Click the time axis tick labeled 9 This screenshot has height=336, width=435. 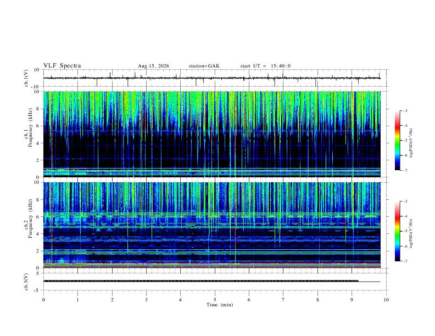point(352,300)
